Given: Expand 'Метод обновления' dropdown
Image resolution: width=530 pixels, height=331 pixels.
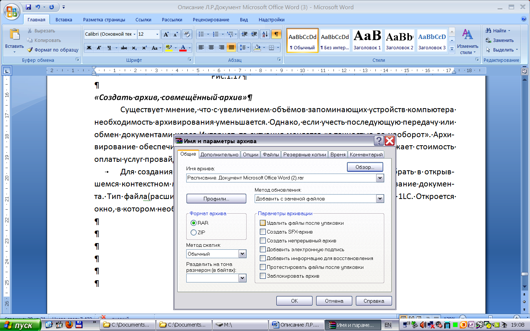Looking at the screenshot, I should click(380, 199).
